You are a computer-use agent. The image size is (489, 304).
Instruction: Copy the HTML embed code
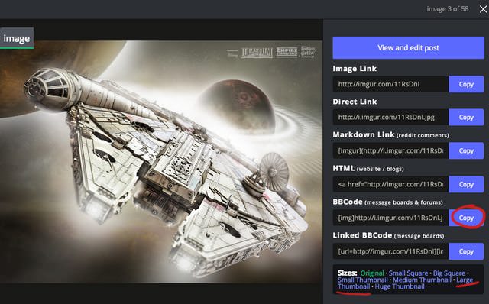tap(466, 184)
